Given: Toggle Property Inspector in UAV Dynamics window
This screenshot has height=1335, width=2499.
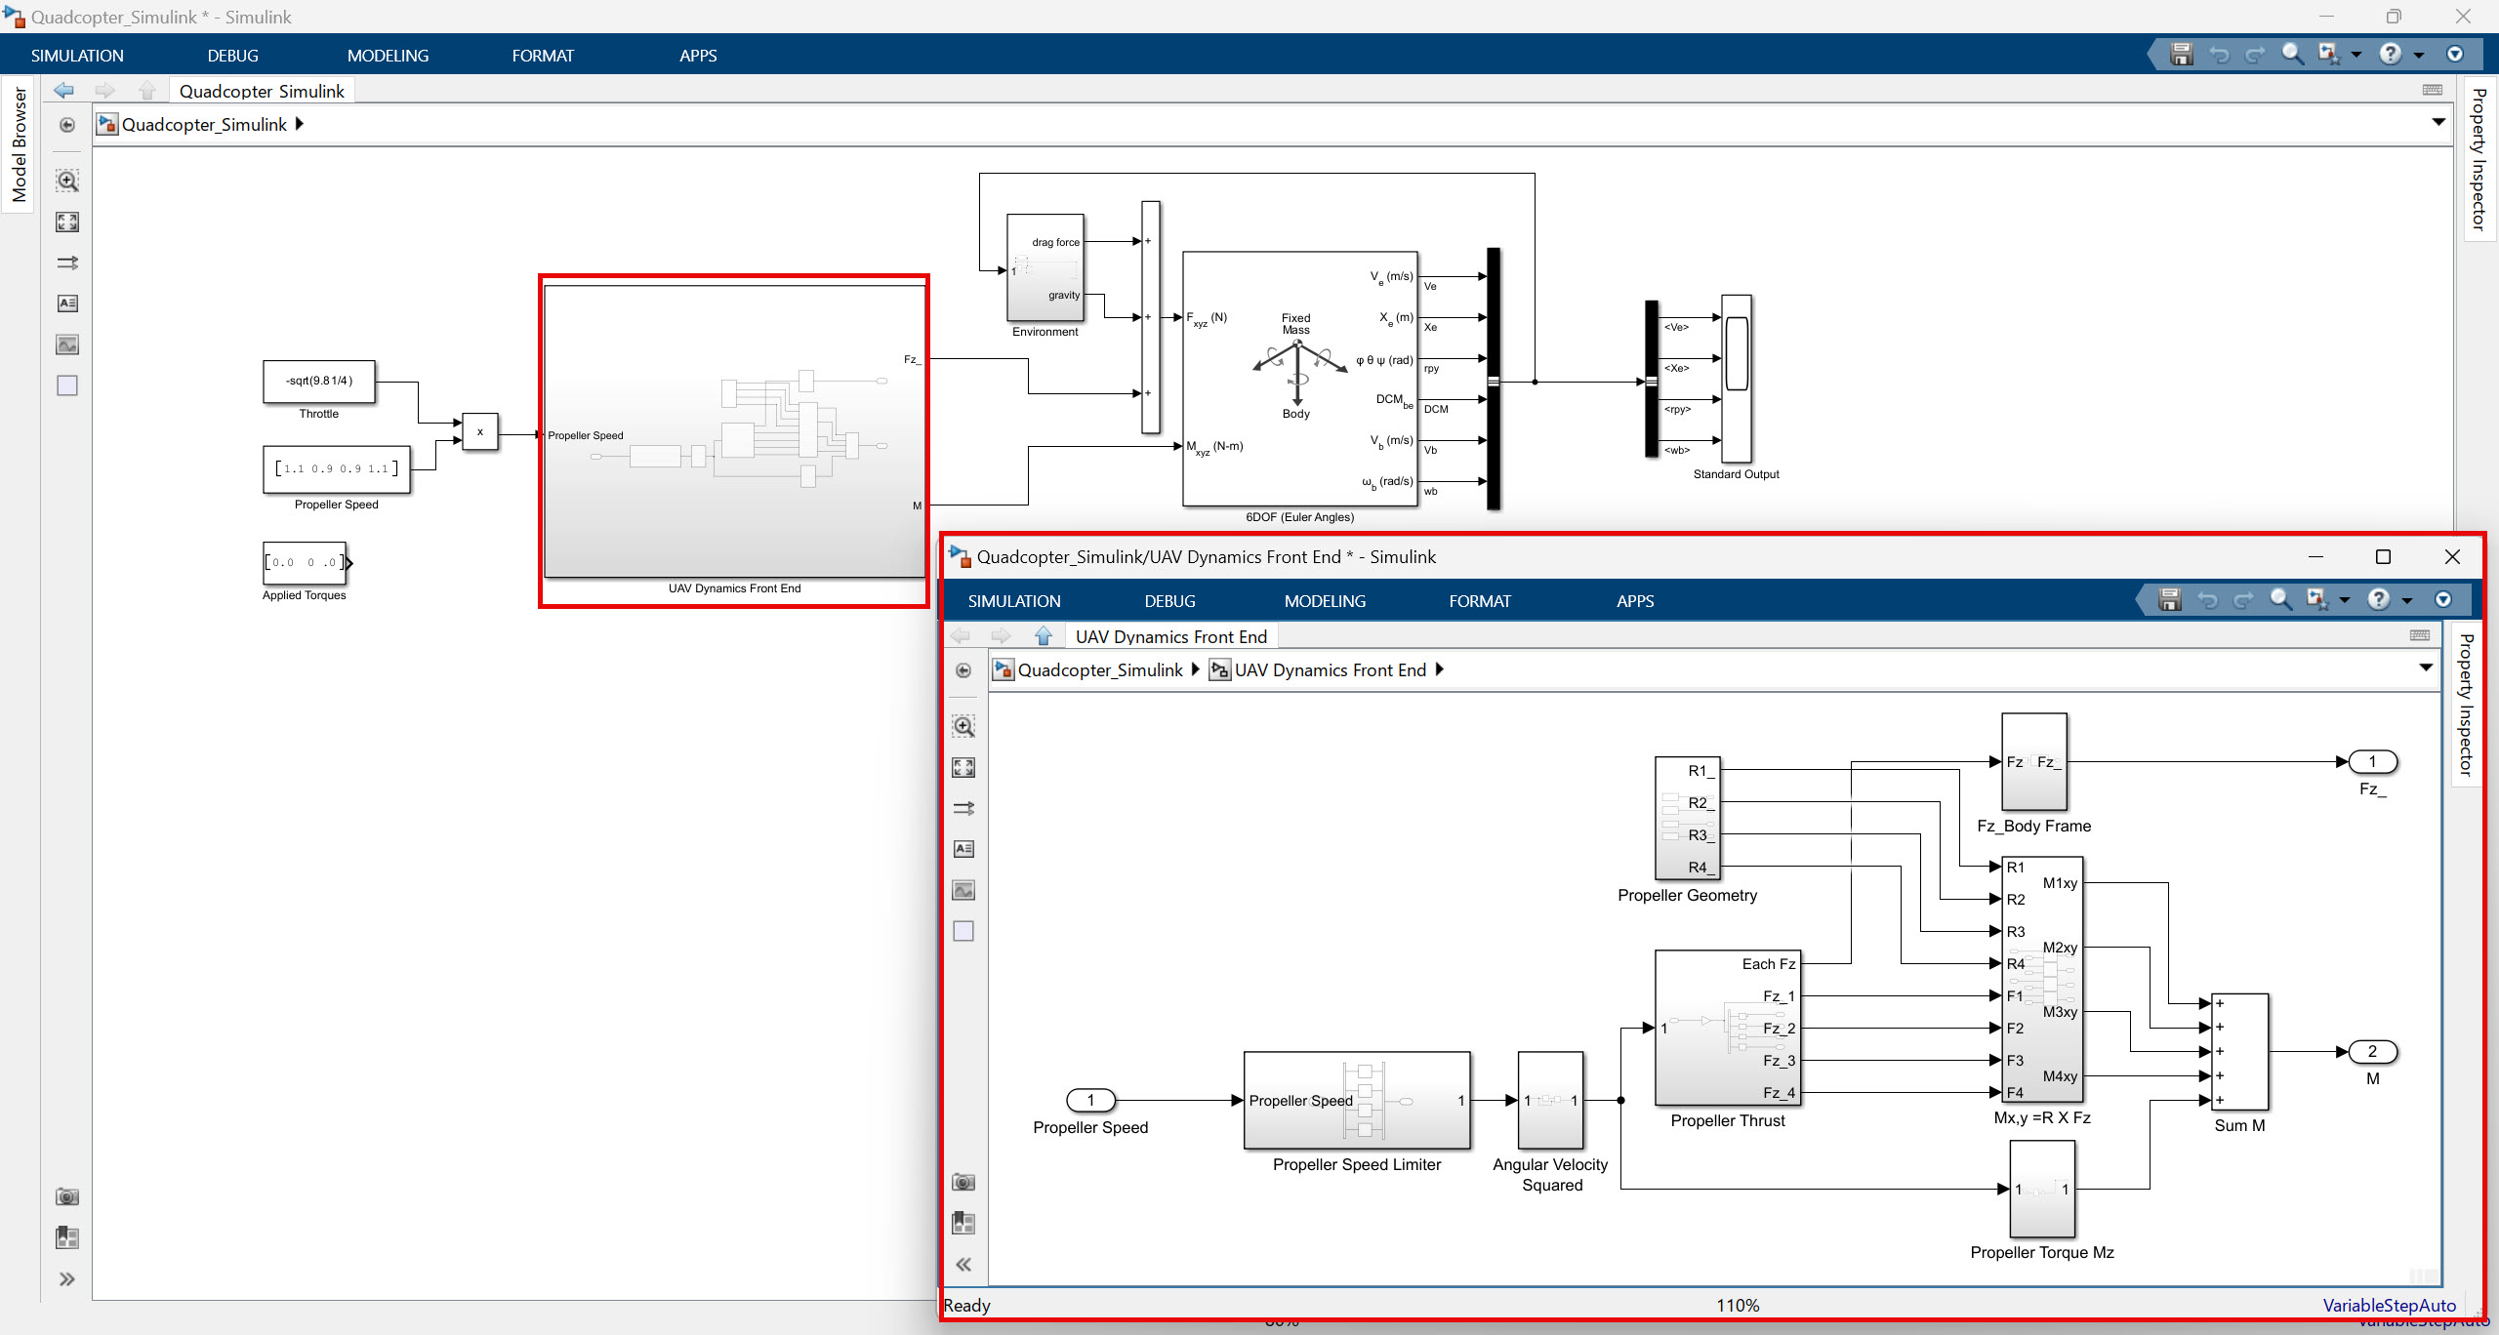Looking at the screenshot, I should point(2467,705).
